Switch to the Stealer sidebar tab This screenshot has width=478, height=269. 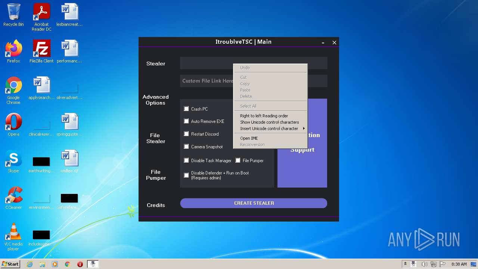point(156,64)
